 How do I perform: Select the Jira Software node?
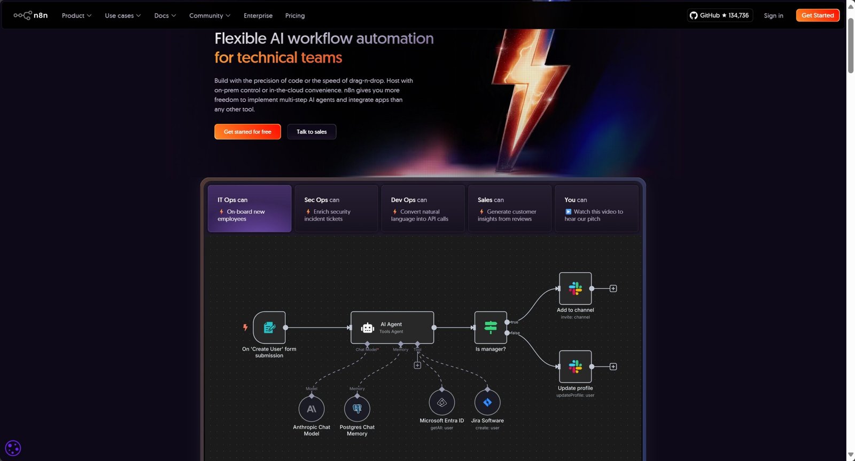[x=487, y=403]
